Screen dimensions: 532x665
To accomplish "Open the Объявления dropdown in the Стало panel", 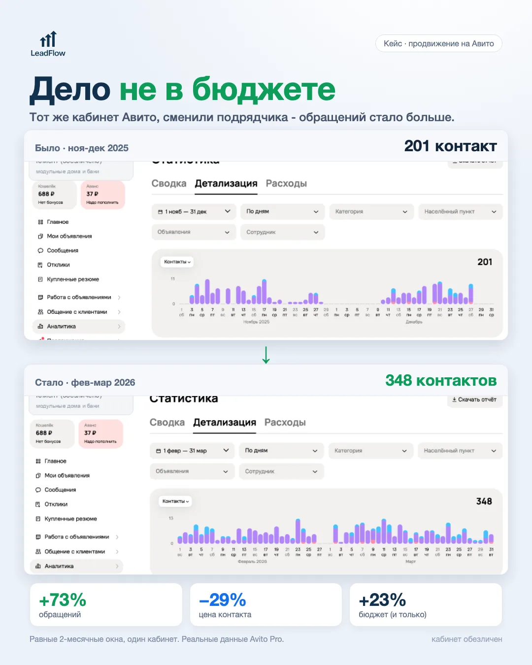I will tap(192, 471).
